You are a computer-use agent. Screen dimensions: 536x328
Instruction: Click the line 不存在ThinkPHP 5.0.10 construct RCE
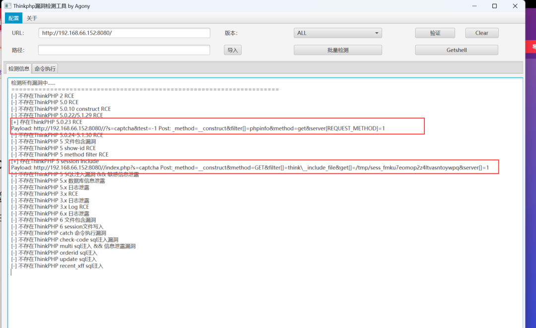[61, 109]
